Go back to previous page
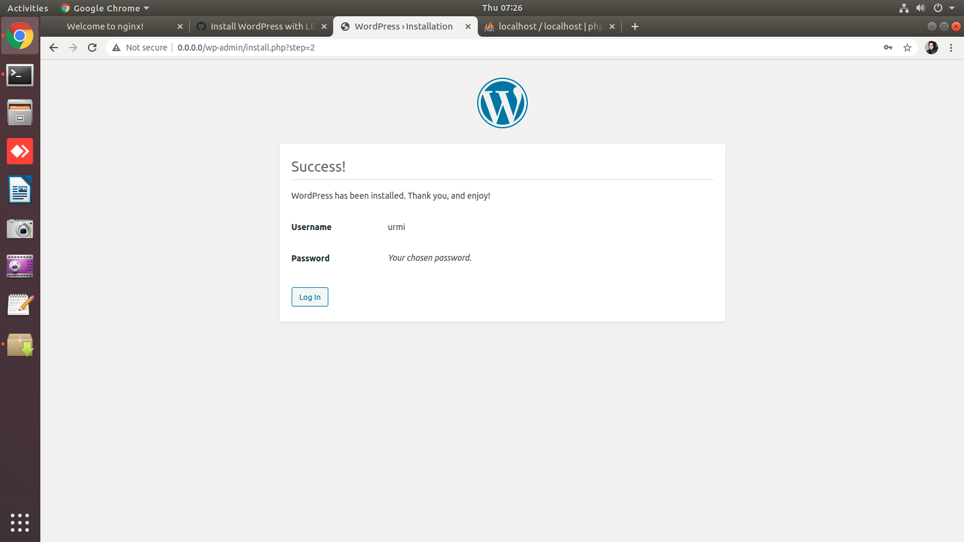This screenshot has height=542, width=964. pyautogui.click(x=54, y=48)
